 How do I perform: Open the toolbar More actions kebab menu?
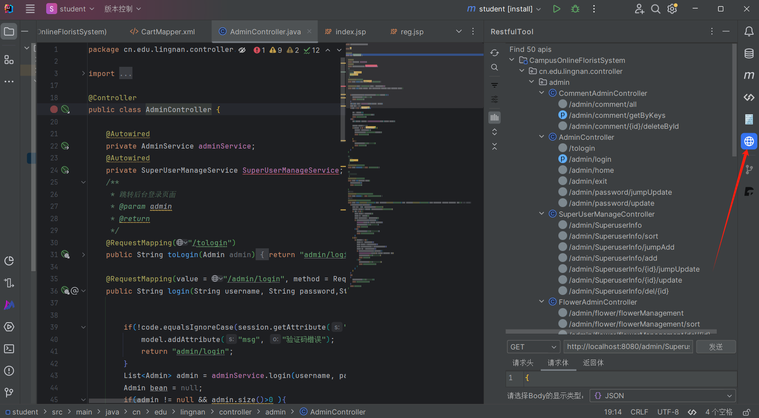point(594,9)
